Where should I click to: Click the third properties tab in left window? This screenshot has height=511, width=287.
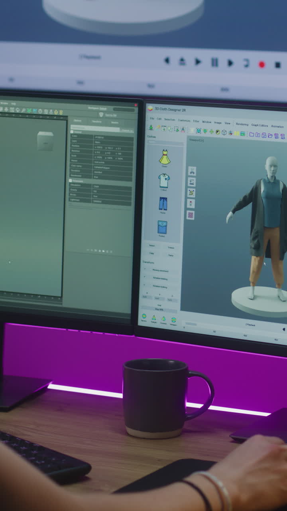click(115, 123)
